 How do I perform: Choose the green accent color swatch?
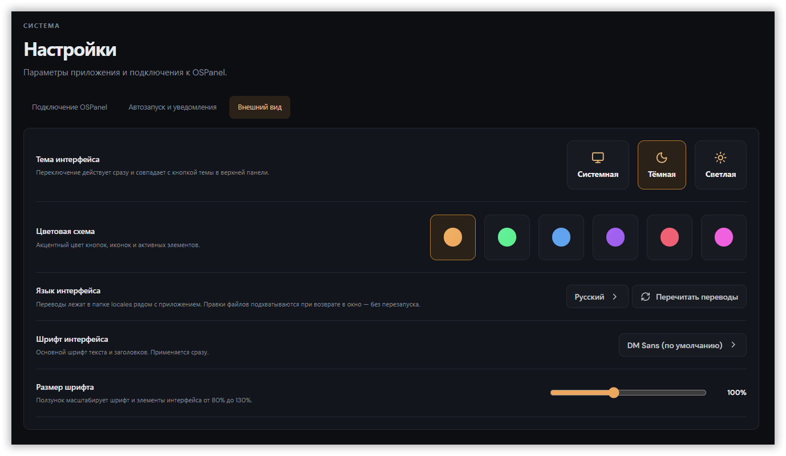point(507,237)
